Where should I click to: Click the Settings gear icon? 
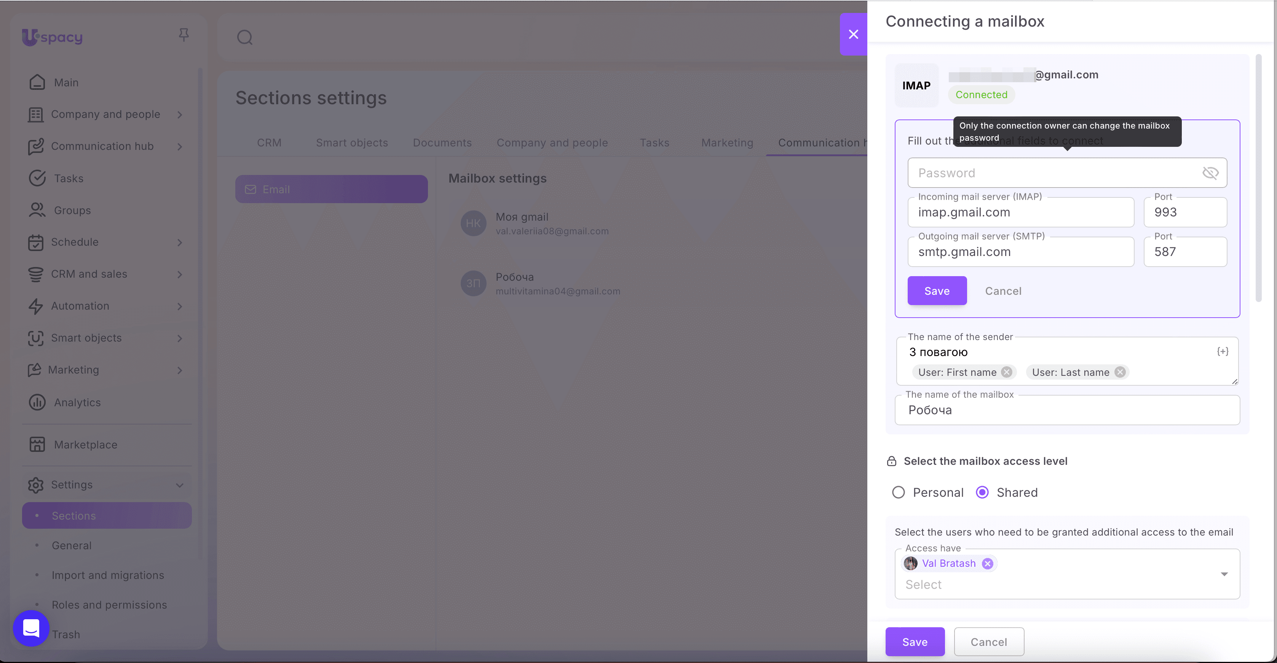click(36, 485)
